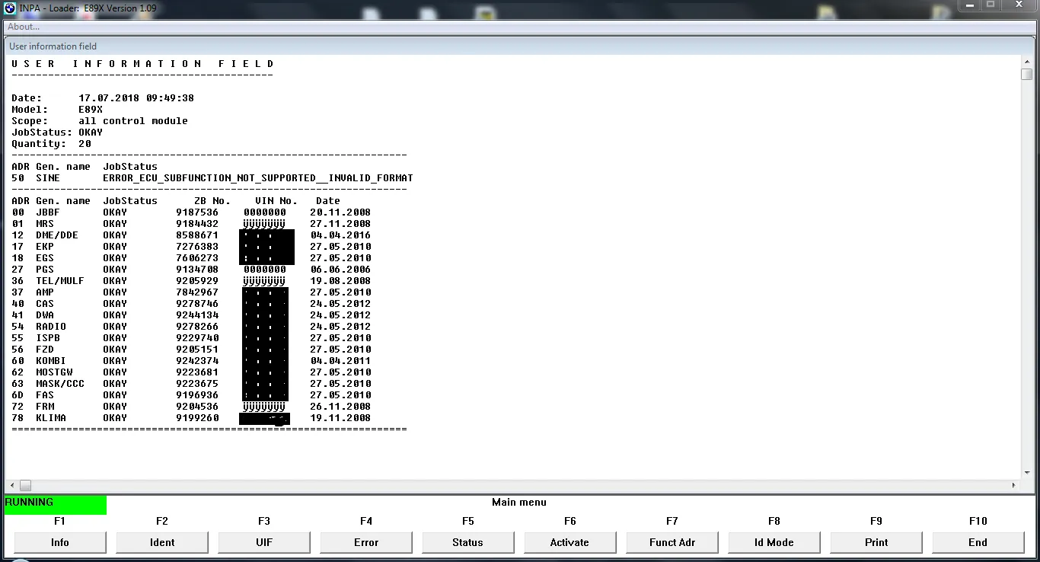The height and width of the screenshot is (562, 1040).
Task: Click the horizontal scrollbar right arrow
Action: (x=1013, y=485)
